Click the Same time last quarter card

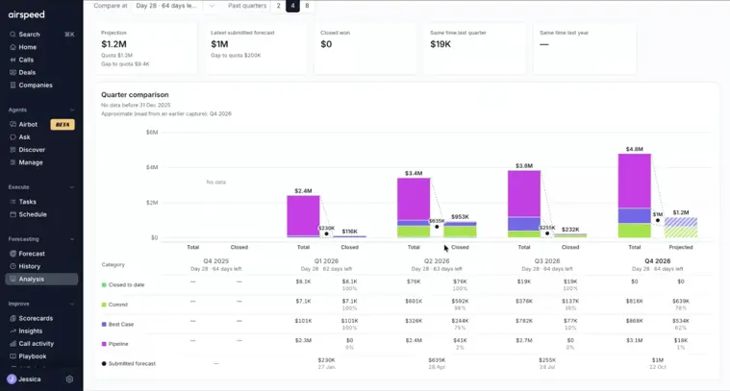pyautogui.click(x=475, y=48)
